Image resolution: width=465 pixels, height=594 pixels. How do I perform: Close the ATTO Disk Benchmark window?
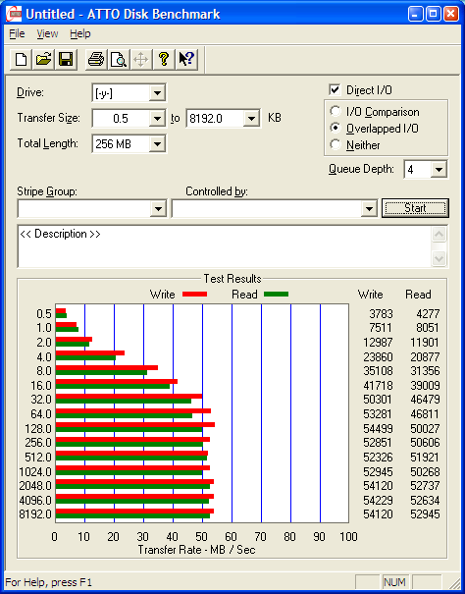point(451,15)
